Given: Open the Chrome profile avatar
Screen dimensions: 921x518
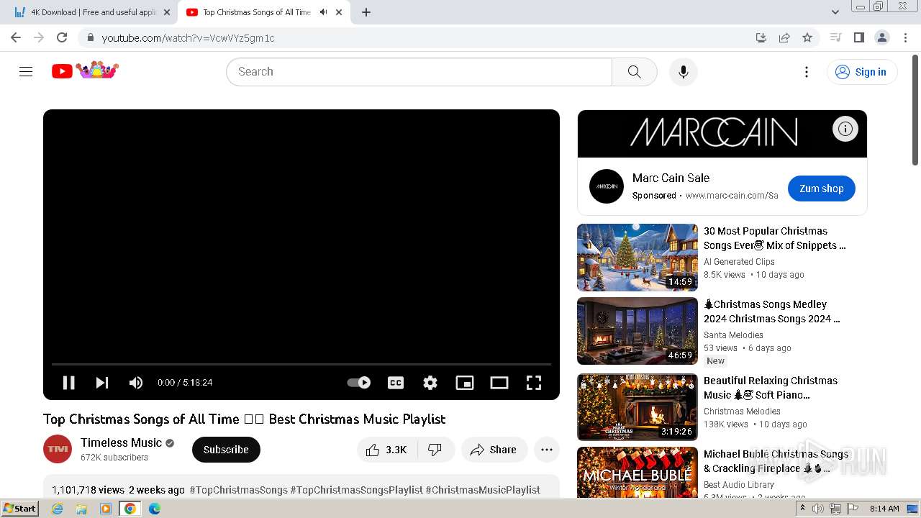Looking at the screenshot, I should pyautogui.click(x=881, y=37).
